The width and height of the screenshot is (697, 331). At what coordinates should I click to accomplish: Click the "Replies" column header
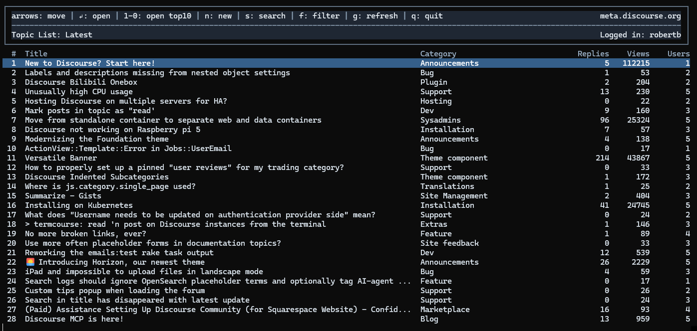point(593,54)
